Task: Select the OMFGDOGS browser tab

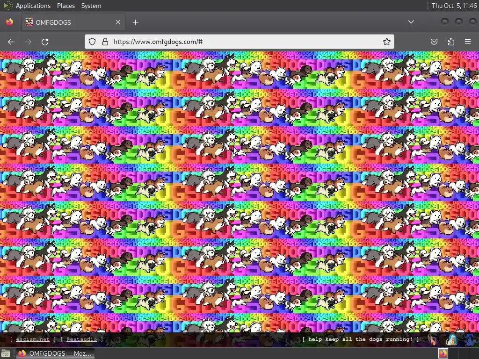Action: [x=73, y=22]
